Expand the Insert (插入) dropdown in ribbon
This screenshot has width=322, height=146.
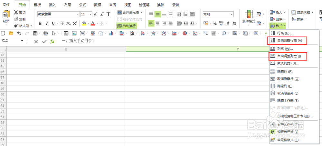(284, 13)
